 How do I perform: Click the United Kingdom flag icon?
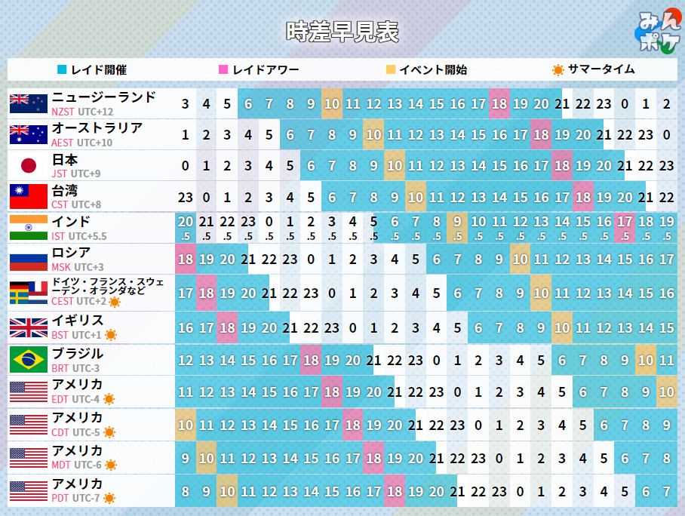29,327
